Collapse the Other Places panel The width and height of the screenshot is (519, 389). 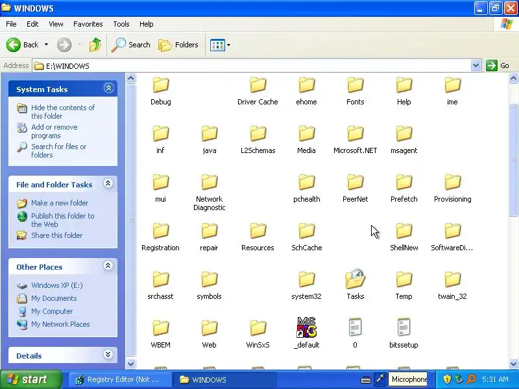[x=108, y=265]
